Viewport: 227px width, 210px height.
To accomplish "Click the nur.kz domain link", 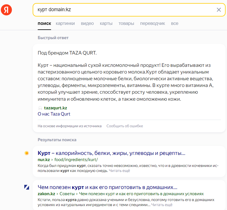I will pyautogui.click(x=44, y=160).
